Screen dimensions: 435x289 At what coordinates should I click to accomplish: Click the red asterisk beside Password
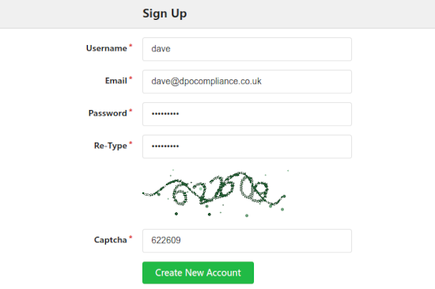click(x=130, y=111)
